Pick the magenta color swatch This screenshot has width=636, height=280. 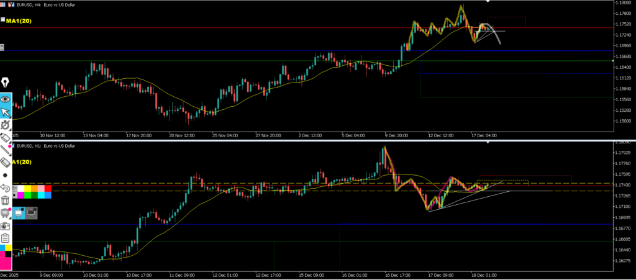[20, 196]
